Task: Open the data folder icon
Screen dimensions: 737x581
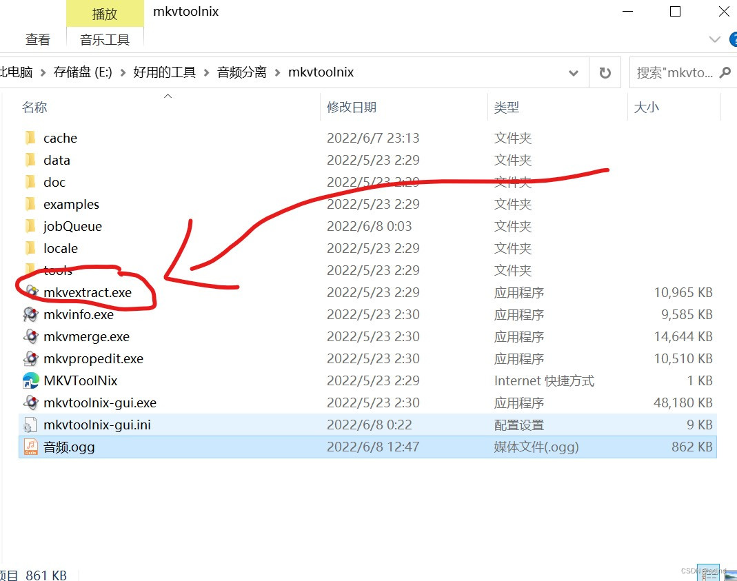Action: click(x=30, y=160)
